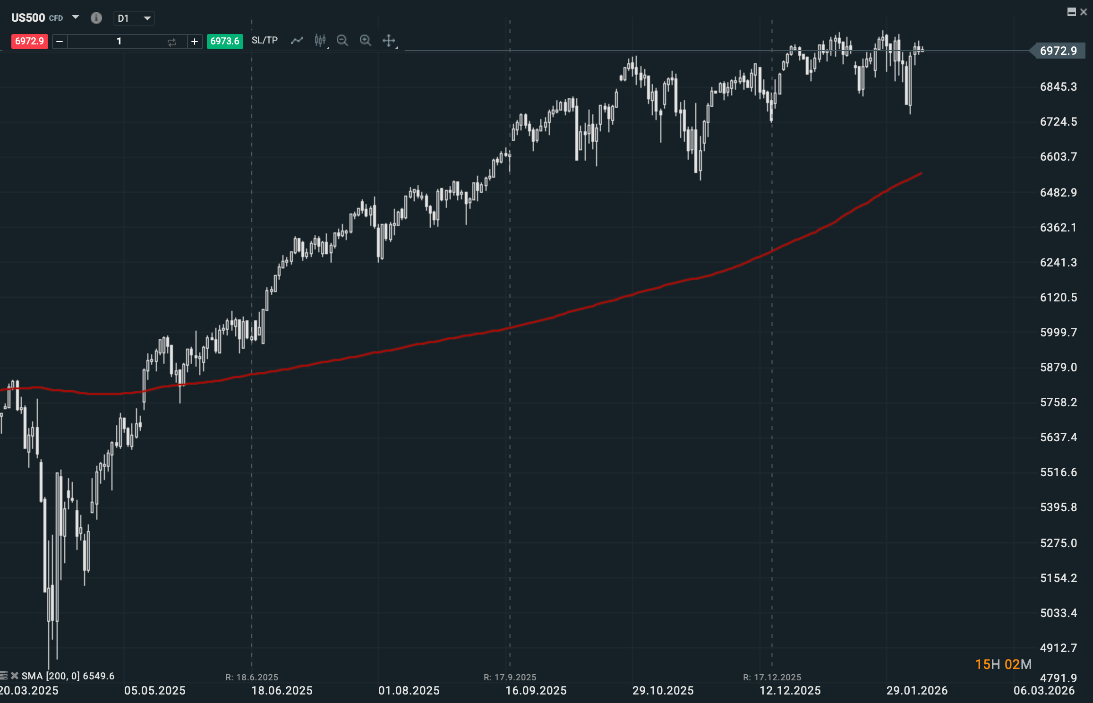Screen dimensions: 1093x703
Task: Increase trade volume with plus button
Action: click(x=195, y=42)
